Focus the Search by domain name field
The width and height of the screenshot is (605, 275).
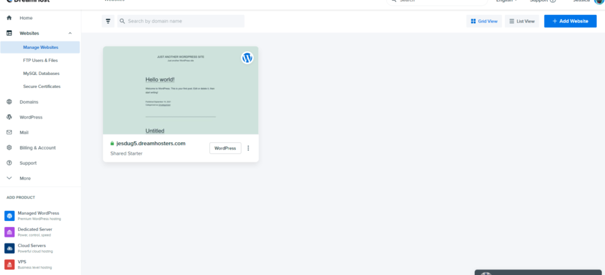pos(181,21)
